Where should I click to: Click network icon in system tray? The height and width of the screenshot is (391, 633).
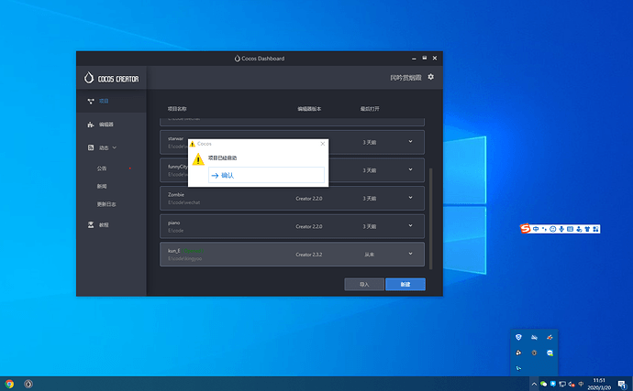pyautogui.click(x=562, y=385)
